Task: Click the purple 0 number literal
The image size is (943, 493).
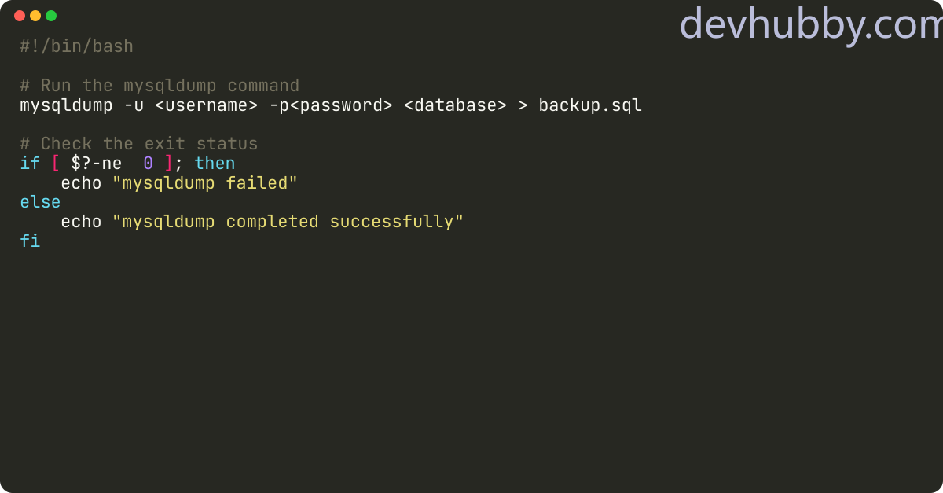Action: tap(149, 164)
